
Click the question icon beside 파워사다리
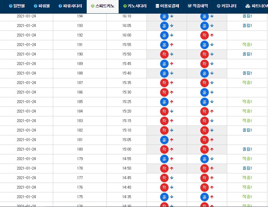point(60,6)
